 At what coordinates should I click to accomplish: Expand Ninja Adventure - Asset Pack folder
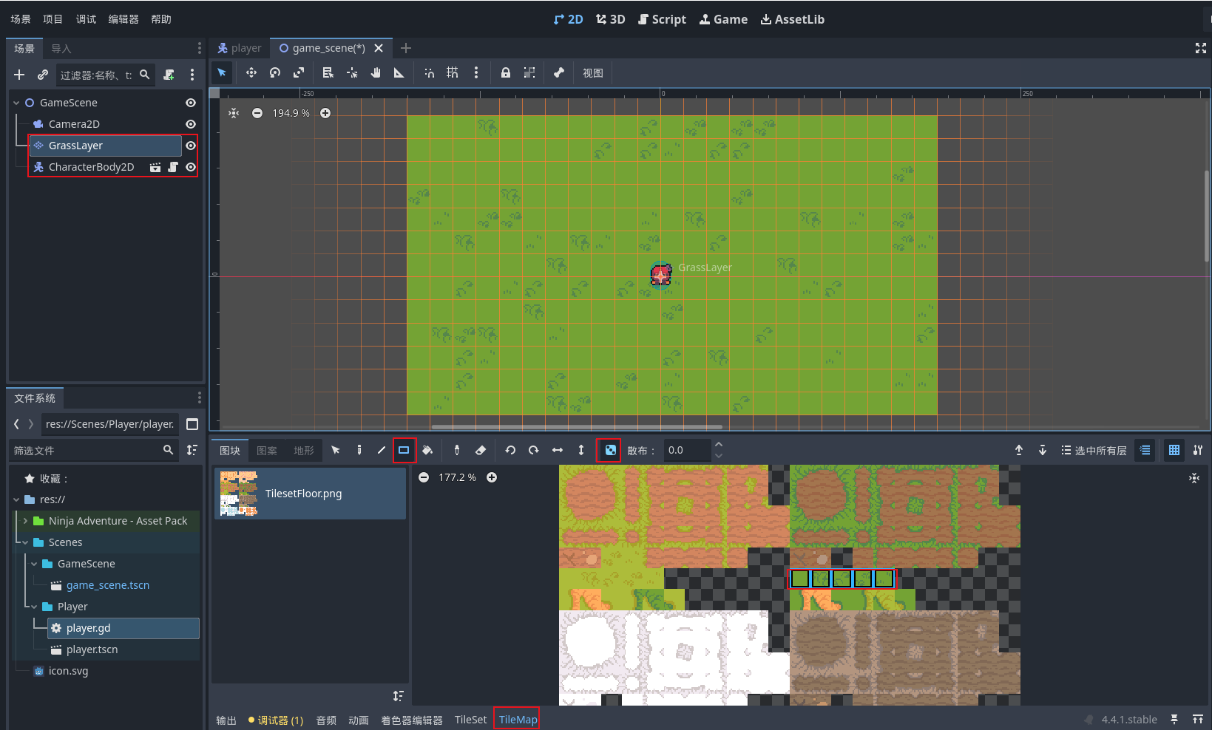pos(25,521)
